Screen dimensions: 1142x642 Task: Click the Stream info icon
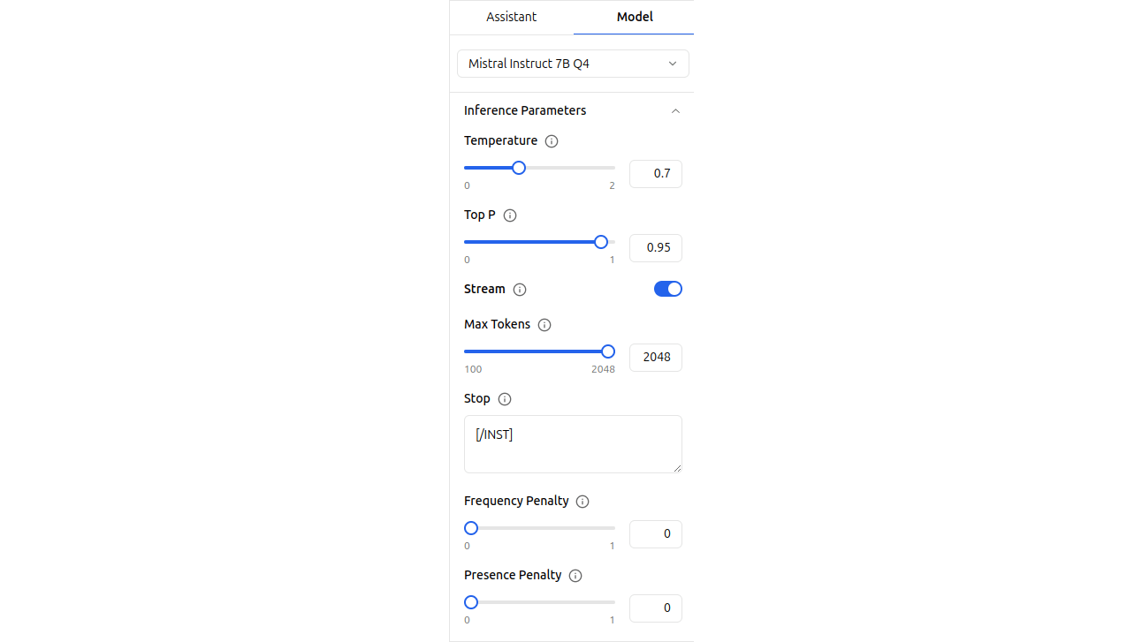click(x=520, y=290)
